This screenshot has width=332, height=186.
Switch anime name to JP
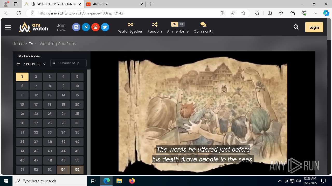point(181,24)
